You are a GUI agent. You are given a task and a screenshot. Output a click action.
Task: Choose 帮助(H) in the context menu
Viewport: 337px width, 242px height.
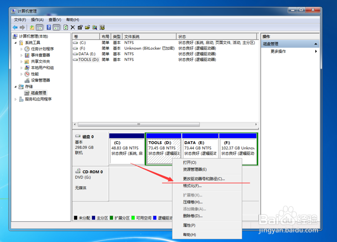click(207, 235)
